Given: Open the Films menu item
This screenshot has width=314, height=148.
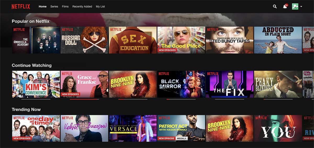Looking at the screenshot, I should (x=65, y=7).
